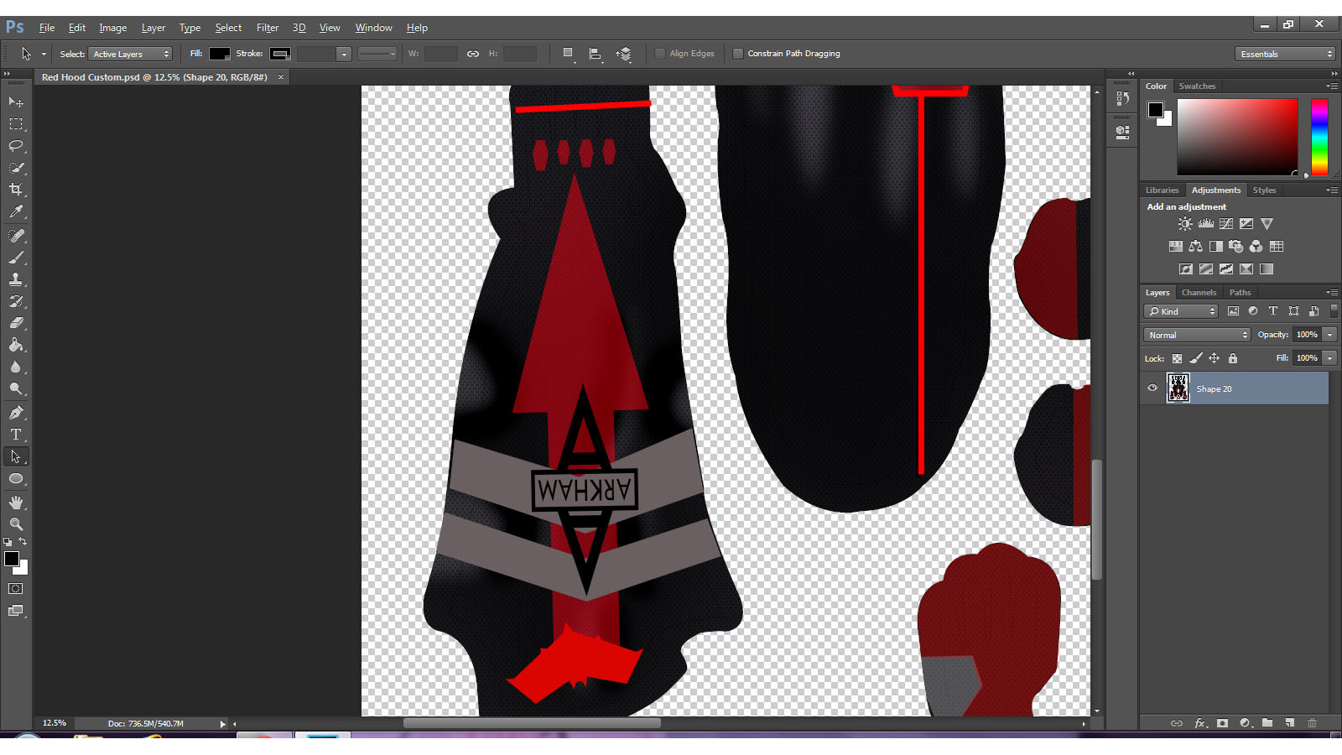Change the screen mode
Image resolution: width=1342 pixels, height=755 pixels.
click(x=16, y=611)
